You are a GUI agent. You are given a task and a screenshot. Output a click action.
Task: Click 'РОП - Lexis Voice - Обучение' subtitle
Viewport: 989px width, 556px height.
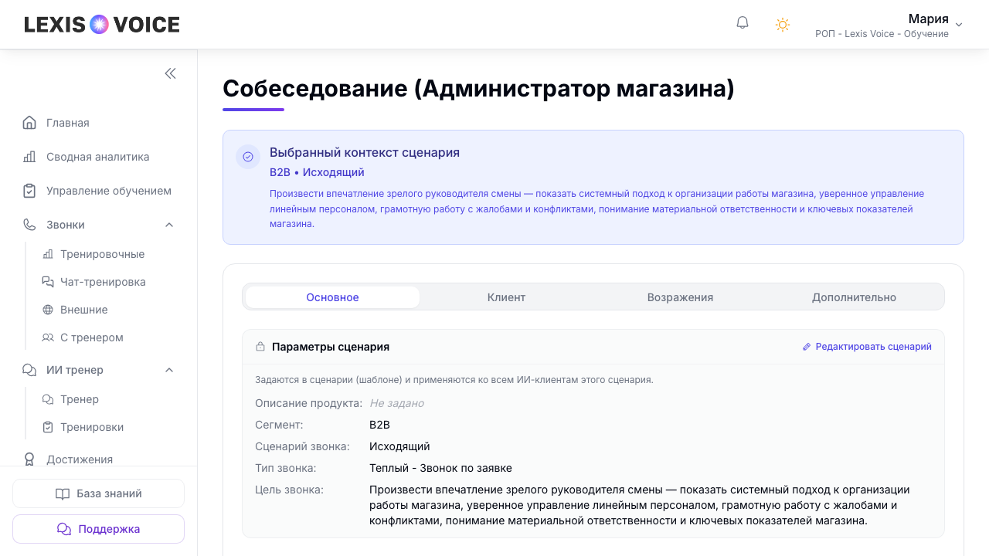click(x=882, y=34)
